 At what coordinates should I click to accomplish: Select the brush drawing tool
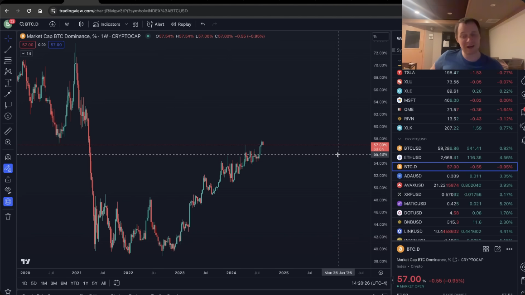pos(8,94)
